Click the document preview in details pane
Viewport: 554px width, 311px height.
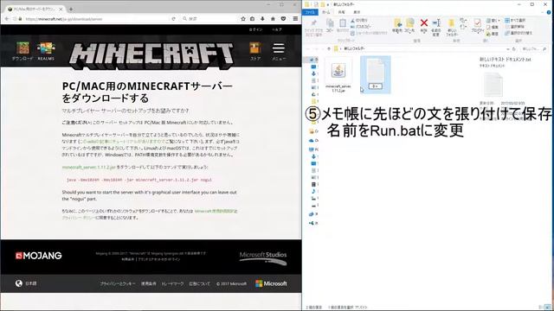pyautogui.click(x=493, y=85)
